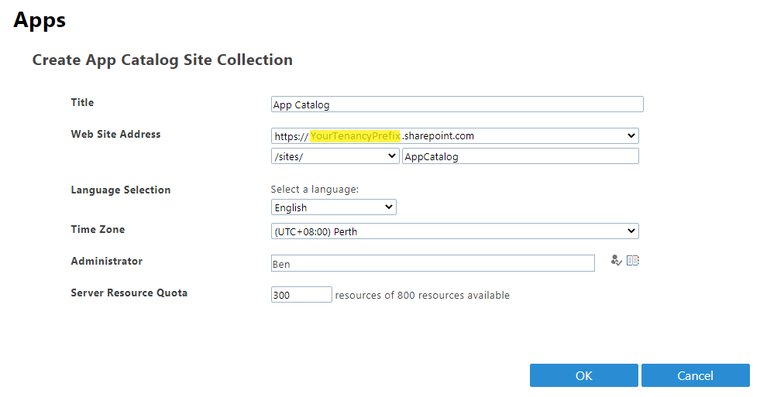The height and width of the screenshot is (397, 760).
Task: Open the Perth time zone dropdown
Action: 455,231
